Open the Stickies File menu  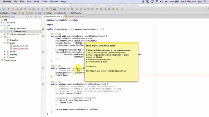(x=16, y=1)
